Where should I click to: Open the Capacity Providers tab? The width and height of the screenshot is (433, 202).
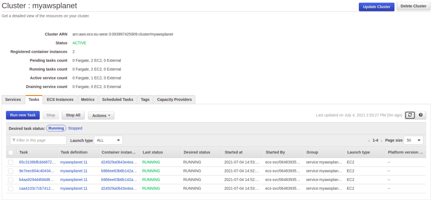coord(174,100)
